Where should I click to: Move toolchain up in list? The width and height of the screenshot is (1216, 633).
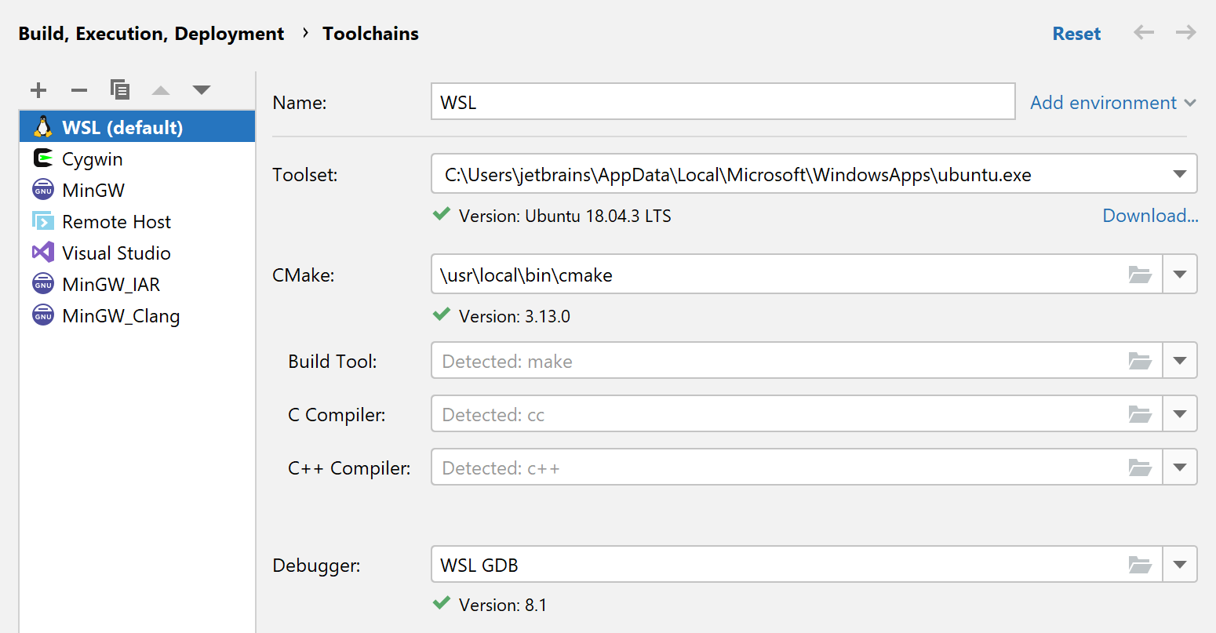[161, 90]
